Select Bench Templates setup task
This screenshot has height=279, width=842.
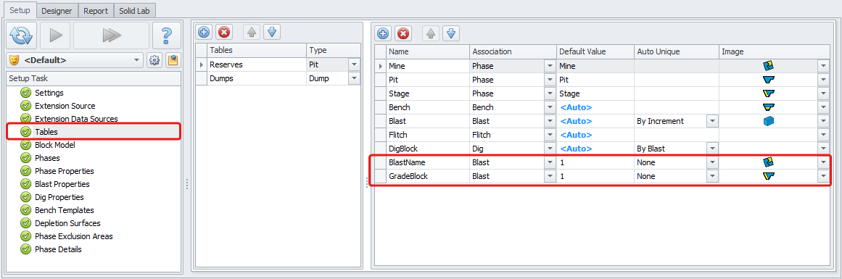pos(65,209)
